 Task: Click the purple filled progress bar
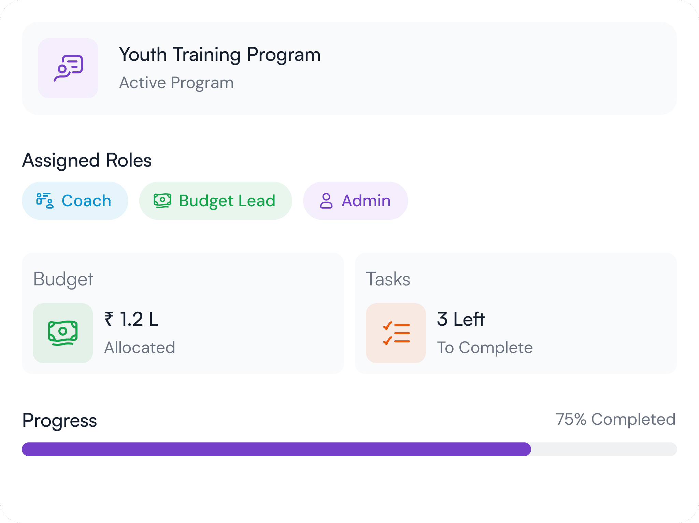click(276, 449)
